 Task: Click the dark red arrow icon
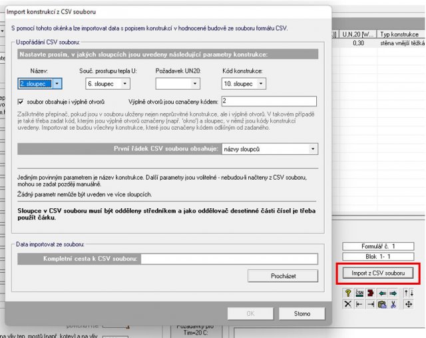tap(370, 293)
